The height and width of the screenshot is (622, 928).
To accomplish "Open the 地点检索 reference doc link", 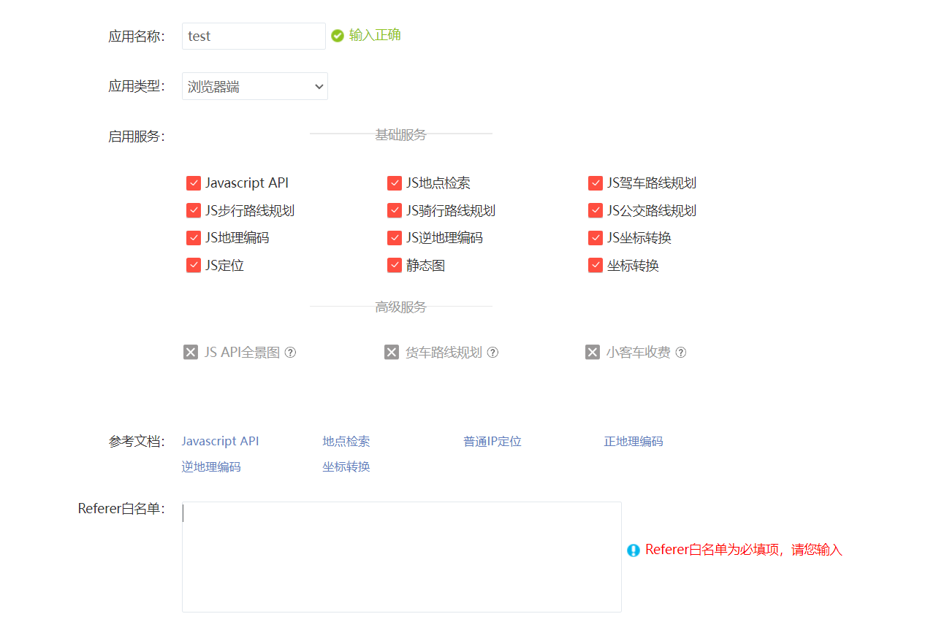I will click(346, 442).
